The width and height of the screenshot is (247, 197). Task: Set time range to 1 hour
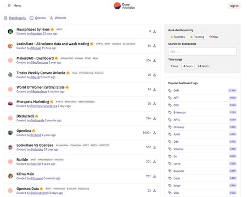pos(174,66)
